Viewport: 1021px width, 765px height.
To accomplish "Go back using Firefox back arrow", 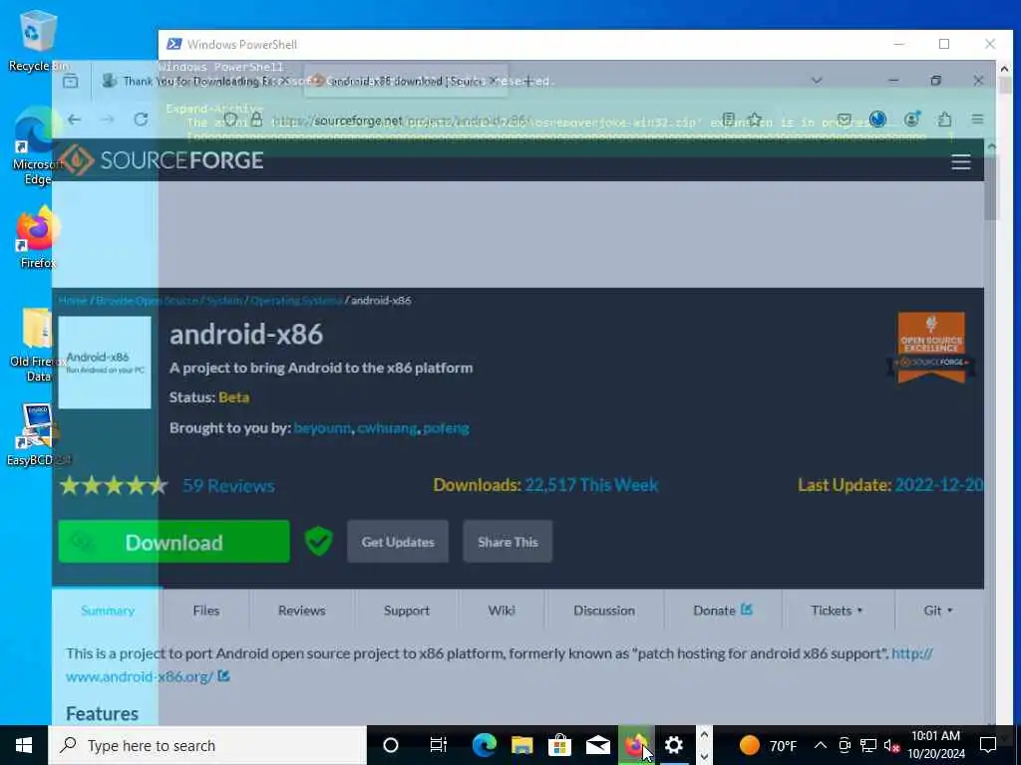I will pyautogui.click(x=74, y=120).
